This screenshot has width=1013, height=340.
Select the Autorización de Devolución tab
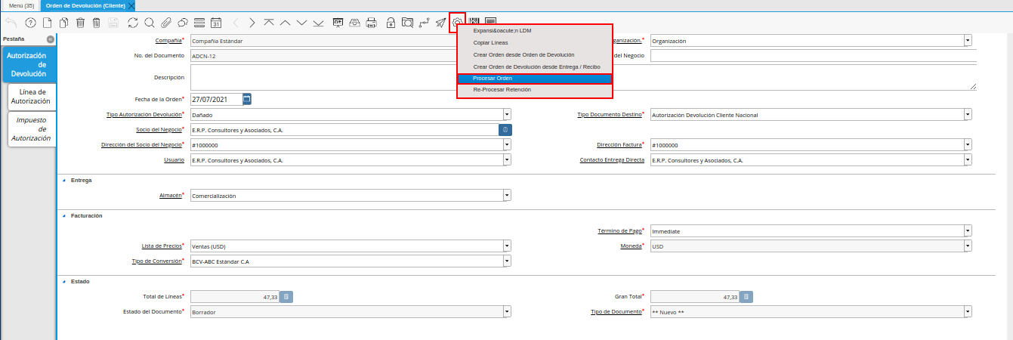(29, 65)
